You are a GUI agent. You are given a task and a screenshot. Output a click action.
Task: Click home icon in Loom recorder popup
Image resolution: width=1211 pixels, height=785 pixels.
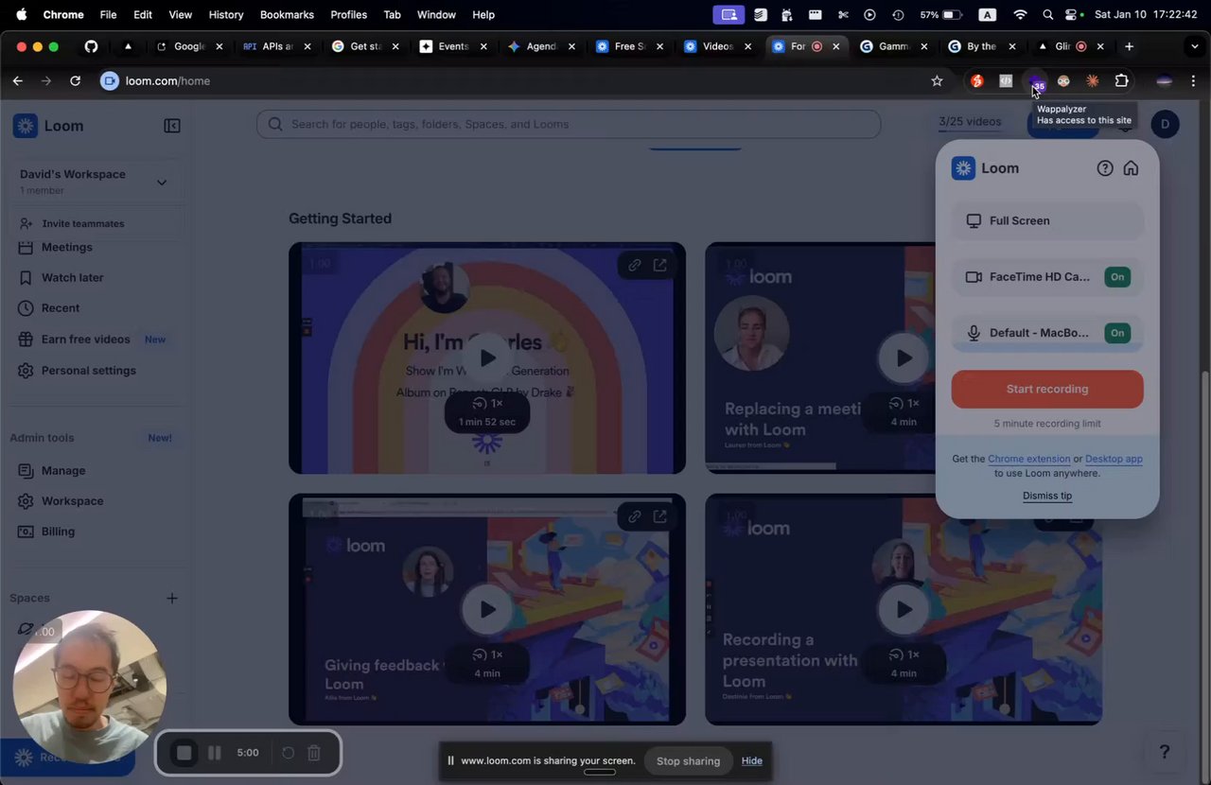tap(1131, 168)
